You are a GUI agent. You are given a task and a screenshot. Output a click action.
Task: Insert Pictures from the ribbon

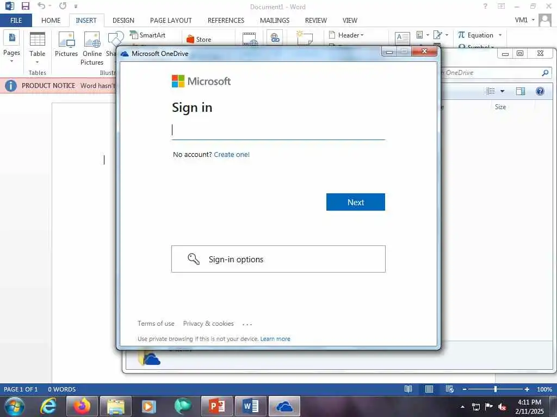point(66,45)
